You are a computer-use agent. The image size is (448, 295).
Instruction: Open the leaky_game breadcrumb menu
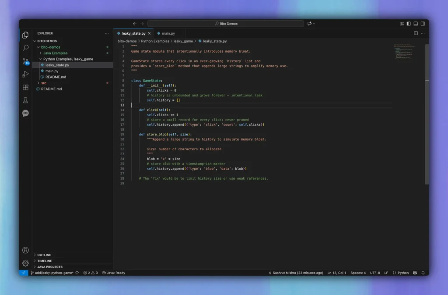[183, 41]
